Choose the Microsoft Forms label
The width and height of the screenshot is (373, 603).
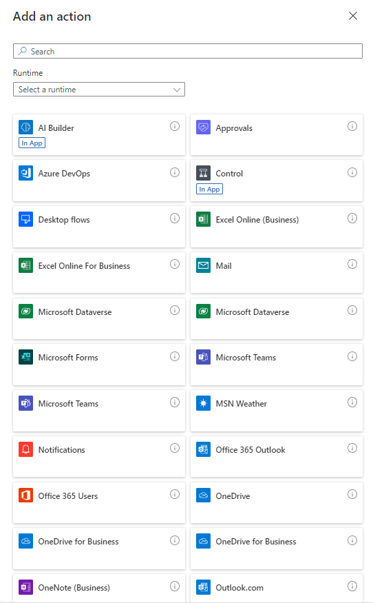pyautogui.click(x=68, y=358)
